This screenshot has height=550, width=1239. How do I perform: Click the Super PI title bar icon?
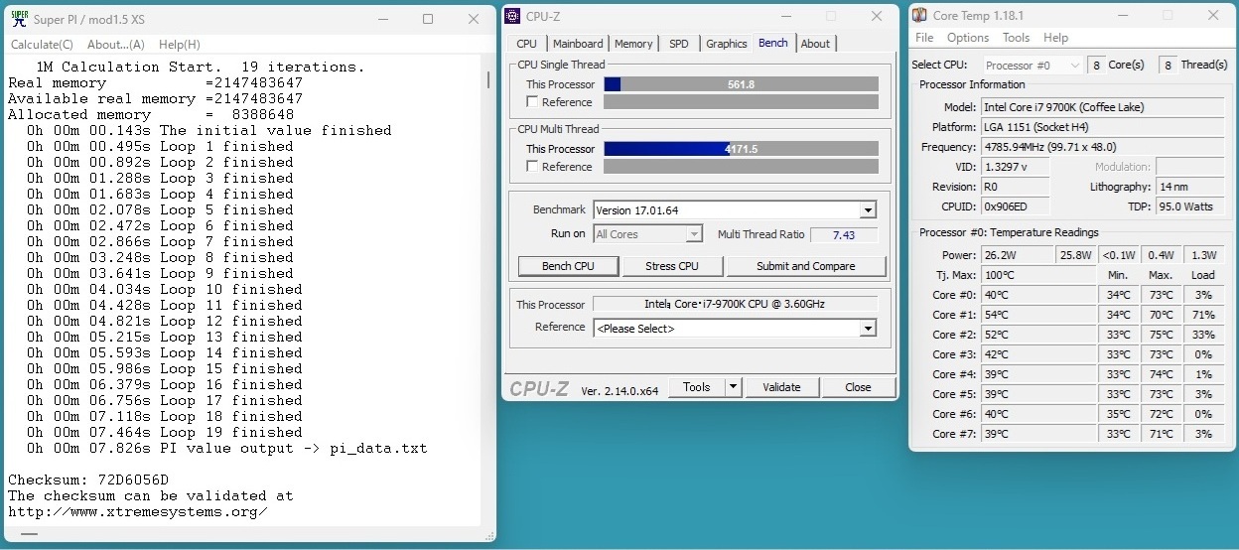19,19
